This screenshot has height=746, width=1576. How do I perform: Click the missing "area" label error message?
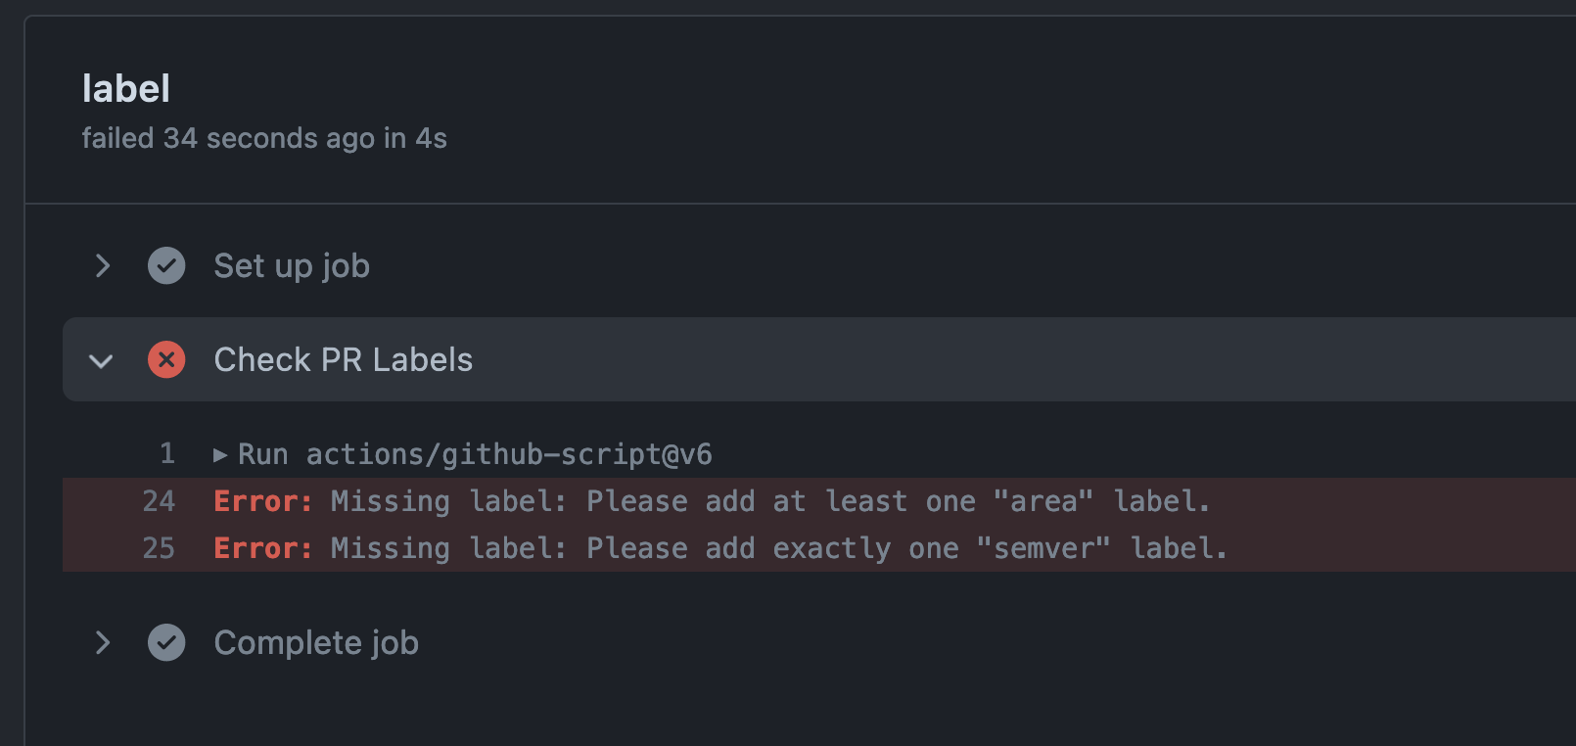(770, 501)
